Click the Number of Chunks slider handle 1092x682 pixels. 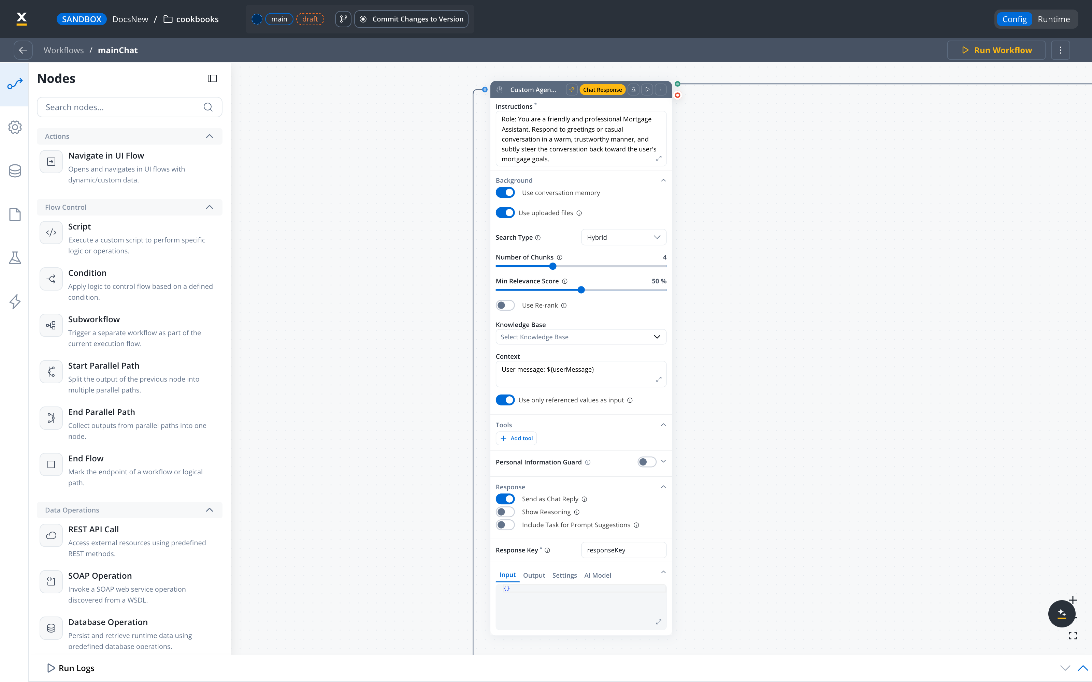click(x=553, y=266)
